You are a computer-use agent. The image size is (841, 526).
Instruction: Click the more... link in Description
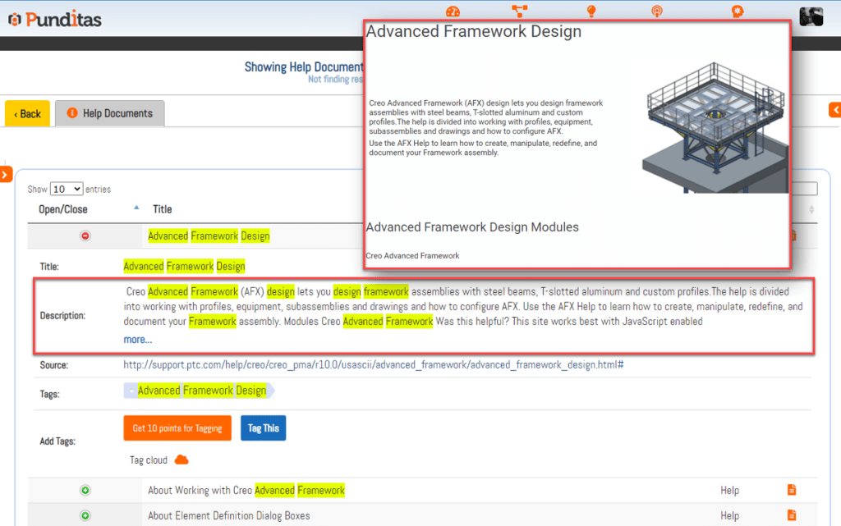coord(137,339)
